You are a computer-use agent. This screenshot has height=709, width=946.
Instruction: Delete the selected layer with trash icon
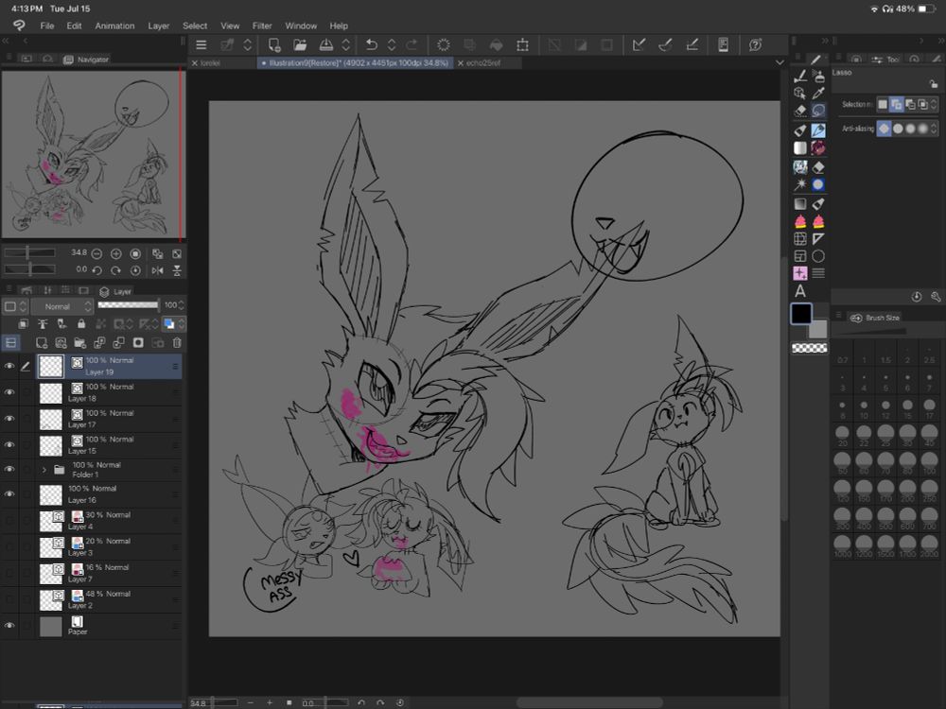177,343
